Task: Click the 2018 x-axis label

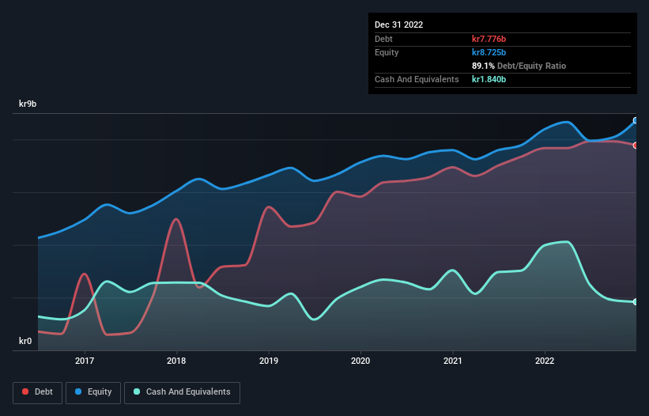Action: coord(176,361)
